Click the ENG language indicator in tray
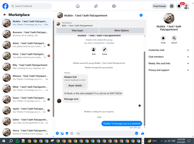This screenshot has width=194, height=144. point(173,141)
